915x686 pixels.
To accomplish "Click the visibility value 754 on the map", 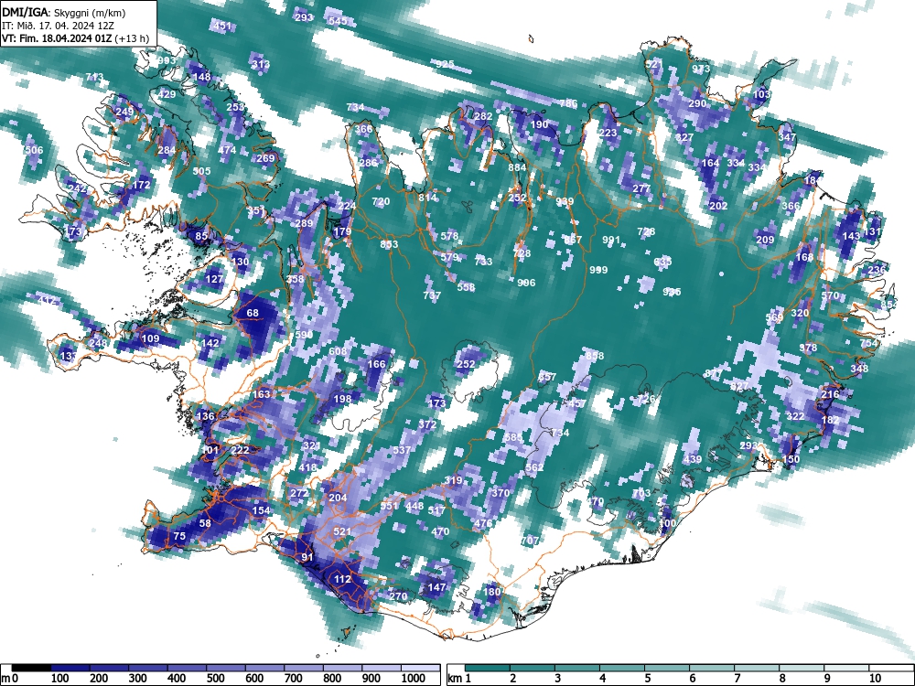I will (868, 343).
